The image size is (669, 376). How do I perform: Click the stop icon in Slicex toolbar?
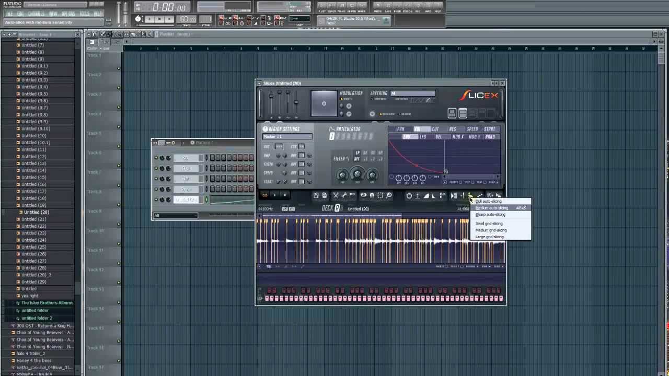point(285,195)
